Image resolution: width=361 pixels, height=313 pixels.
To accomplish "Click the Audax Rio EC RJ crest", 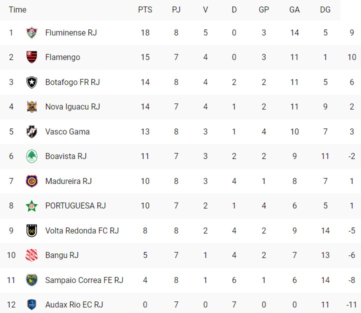I will tap(32, 304).
